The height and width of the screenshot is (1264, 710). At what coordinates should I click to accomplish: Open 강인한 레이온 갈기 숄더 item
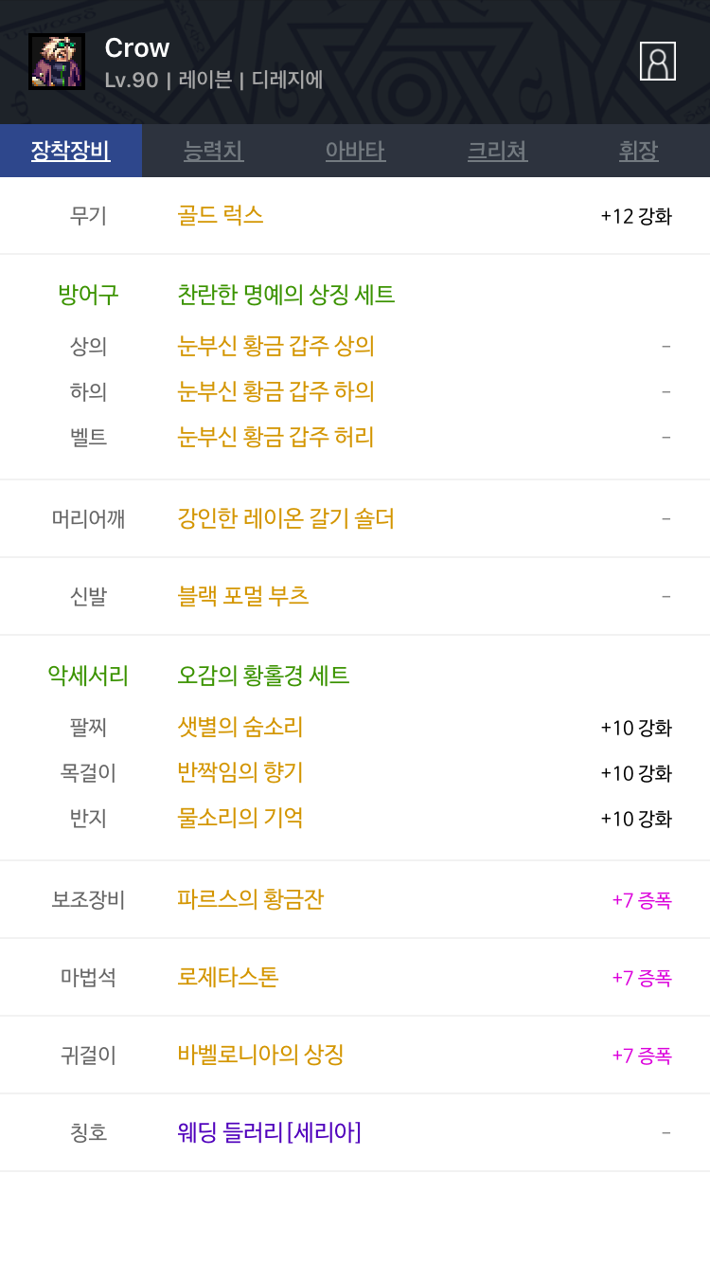(286, 518)
